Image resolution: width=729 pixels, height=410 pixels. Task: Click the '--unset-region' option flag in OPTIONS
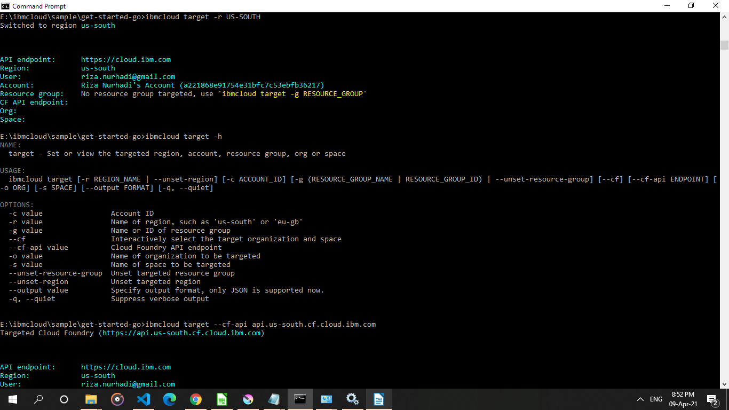38,282
